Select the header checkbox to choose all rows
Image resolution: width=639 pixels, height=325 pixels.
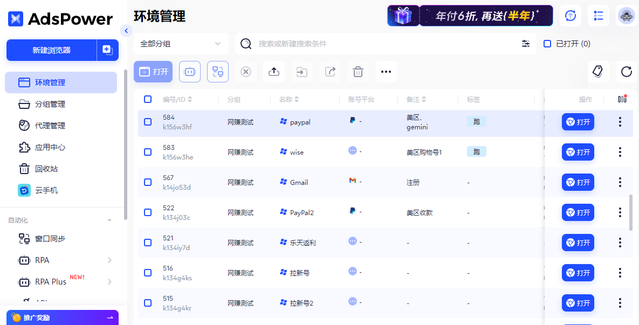(147, 99)
